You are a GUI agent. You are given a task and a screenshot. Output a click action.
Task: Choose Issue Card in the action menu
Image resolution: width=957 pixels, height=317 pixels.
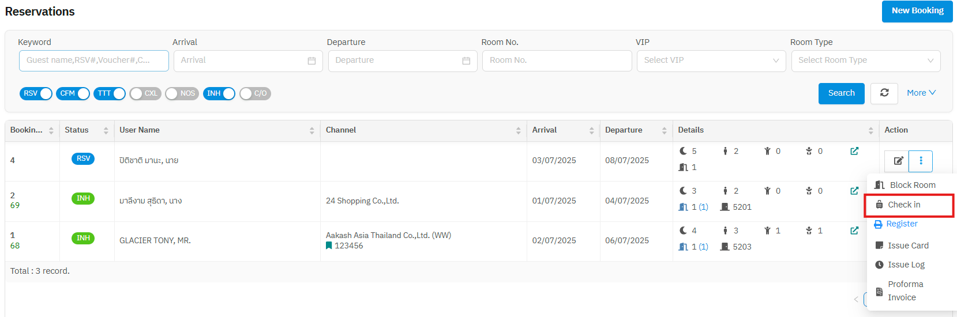[908, 246]
